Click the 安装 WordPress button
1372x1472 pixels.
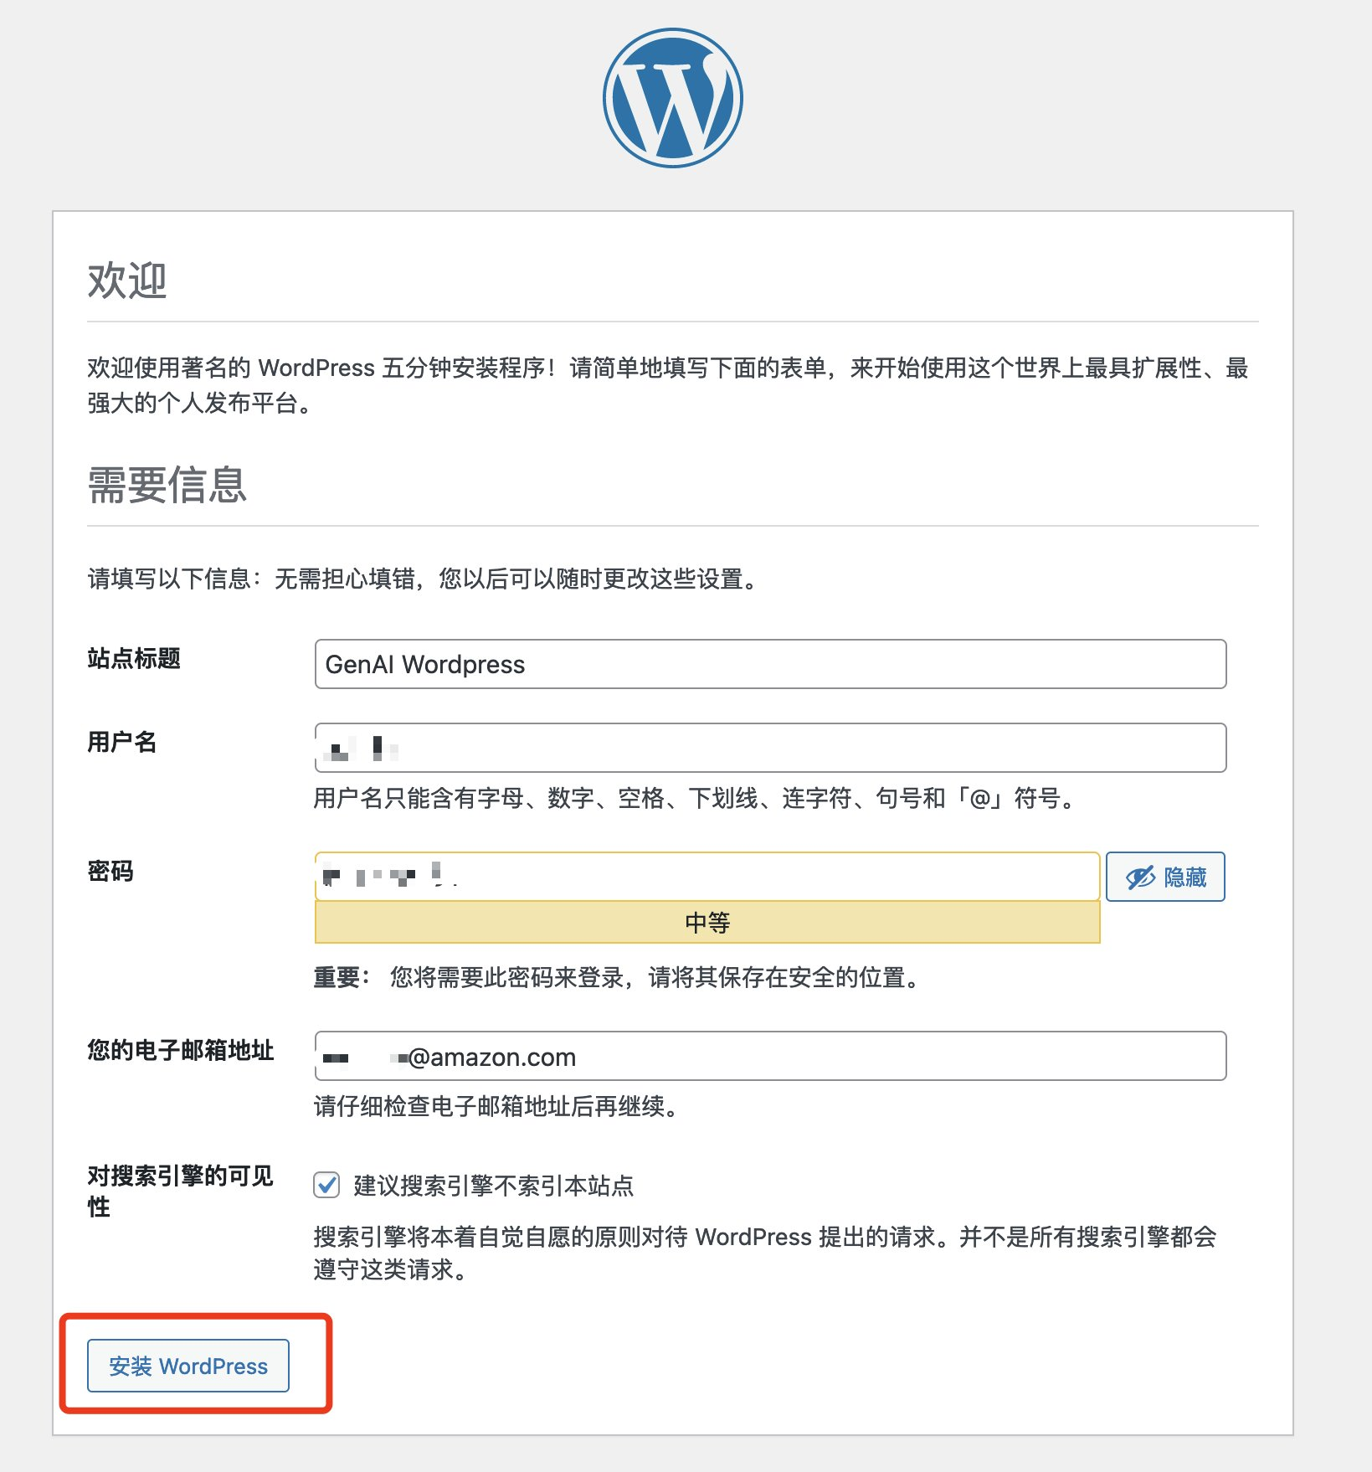click(x=188, y=1366)
